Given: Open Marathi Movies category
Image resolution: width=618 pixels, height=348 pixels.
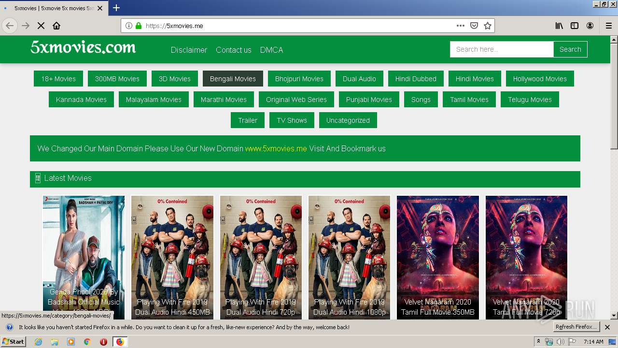Looking at the screenshot, I should pos(224,100).
